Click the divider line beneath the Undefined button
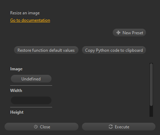The width and height of the screenshot is (160, 135). [x=31, y=85]
